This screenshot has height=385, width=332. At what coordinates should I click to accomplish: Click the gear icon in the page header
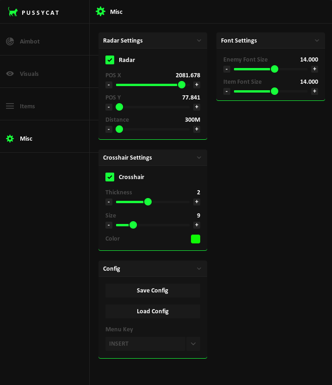100,12
